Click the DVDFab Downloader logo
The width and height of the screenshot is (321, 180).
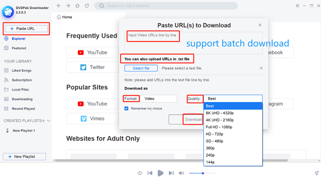click(8, 11)
